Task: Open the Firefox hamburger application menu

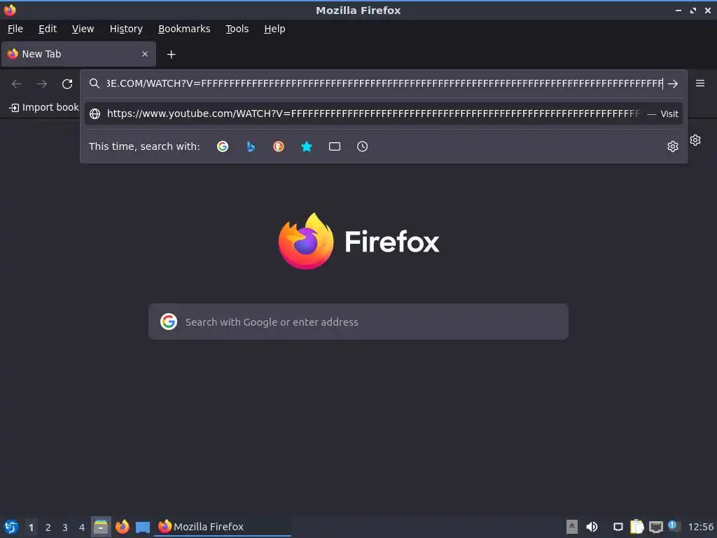Action: (x=699, y=83)
